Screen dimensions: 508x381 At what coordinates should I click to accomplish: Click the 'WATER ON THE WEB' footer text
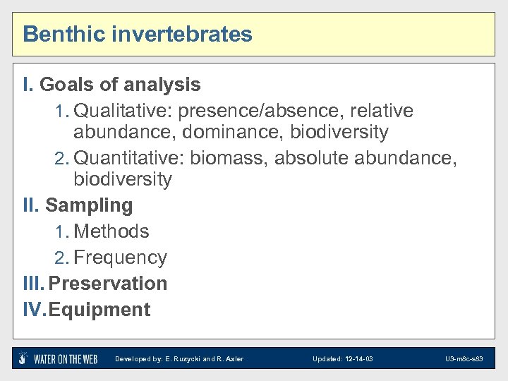(66, 358)
